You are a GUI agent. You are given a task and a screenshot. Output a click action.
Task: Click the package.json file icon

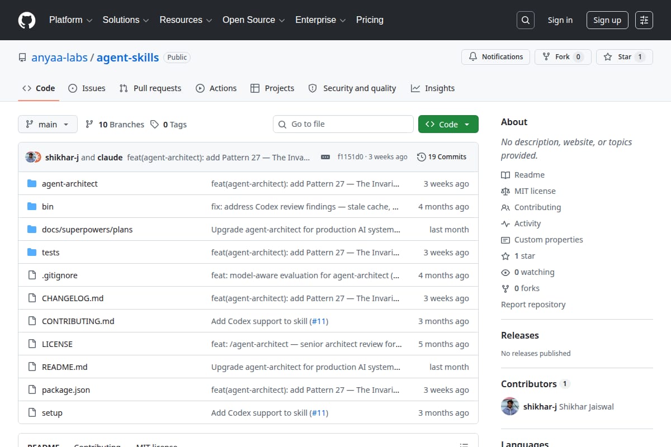pyautogui.click(x=32, y=390)
